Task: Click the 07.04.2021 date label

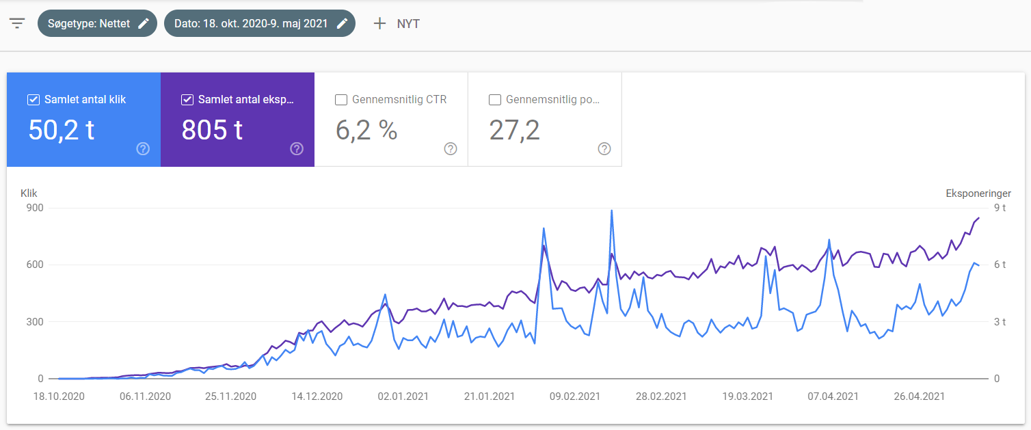Action: pos(833,396)
